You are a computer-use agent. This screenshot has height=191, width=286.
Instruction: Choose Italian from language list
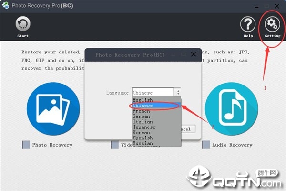pos(156,122)
